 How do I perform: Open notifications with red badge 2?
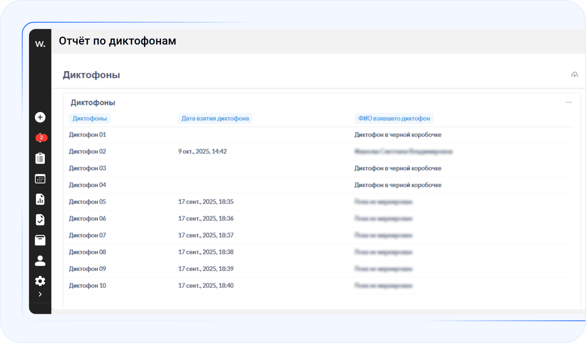(41, 138)
